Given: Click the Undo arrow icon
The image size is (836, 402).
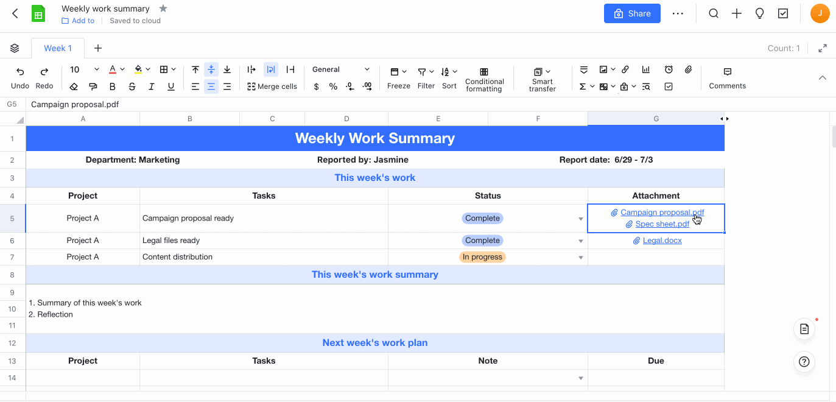Looking at the screenshot, I should click(x=20, y=71).
